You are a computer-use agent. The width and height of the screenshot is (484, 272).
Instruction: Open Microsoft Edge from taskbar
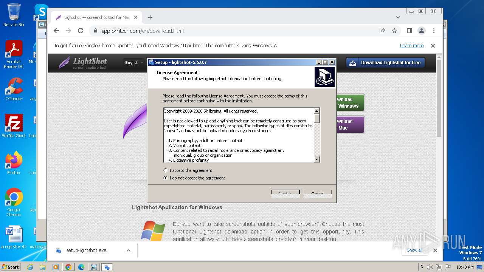(81, 267)
